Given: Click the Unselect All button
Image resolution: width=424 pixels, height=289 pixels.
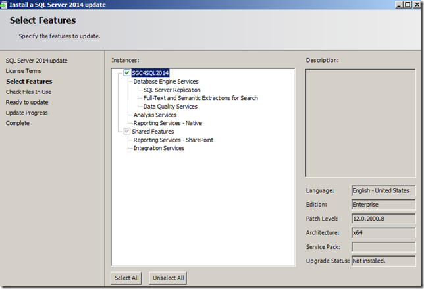Looking at the screenshot, I should [x=168, y=278].
